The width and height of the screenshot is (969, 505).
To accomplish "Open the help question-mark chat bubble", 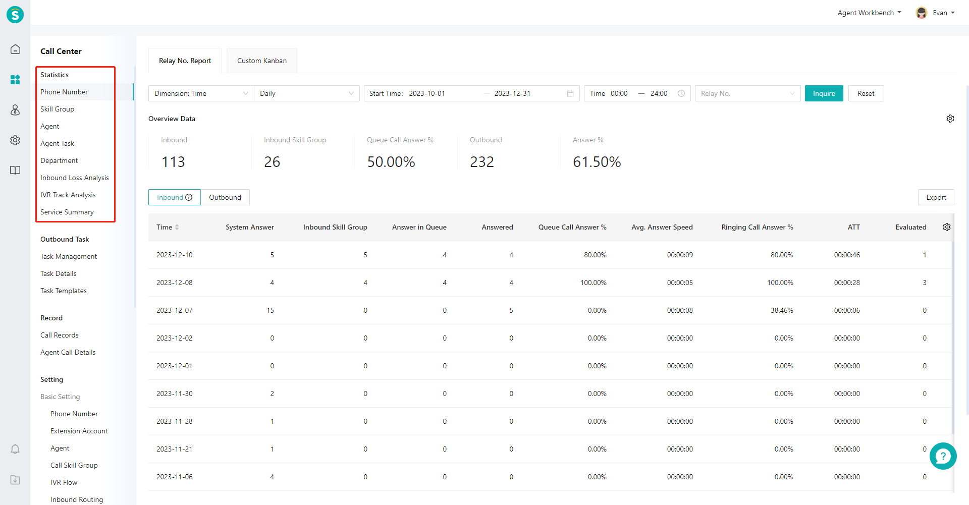I will 943,456.
